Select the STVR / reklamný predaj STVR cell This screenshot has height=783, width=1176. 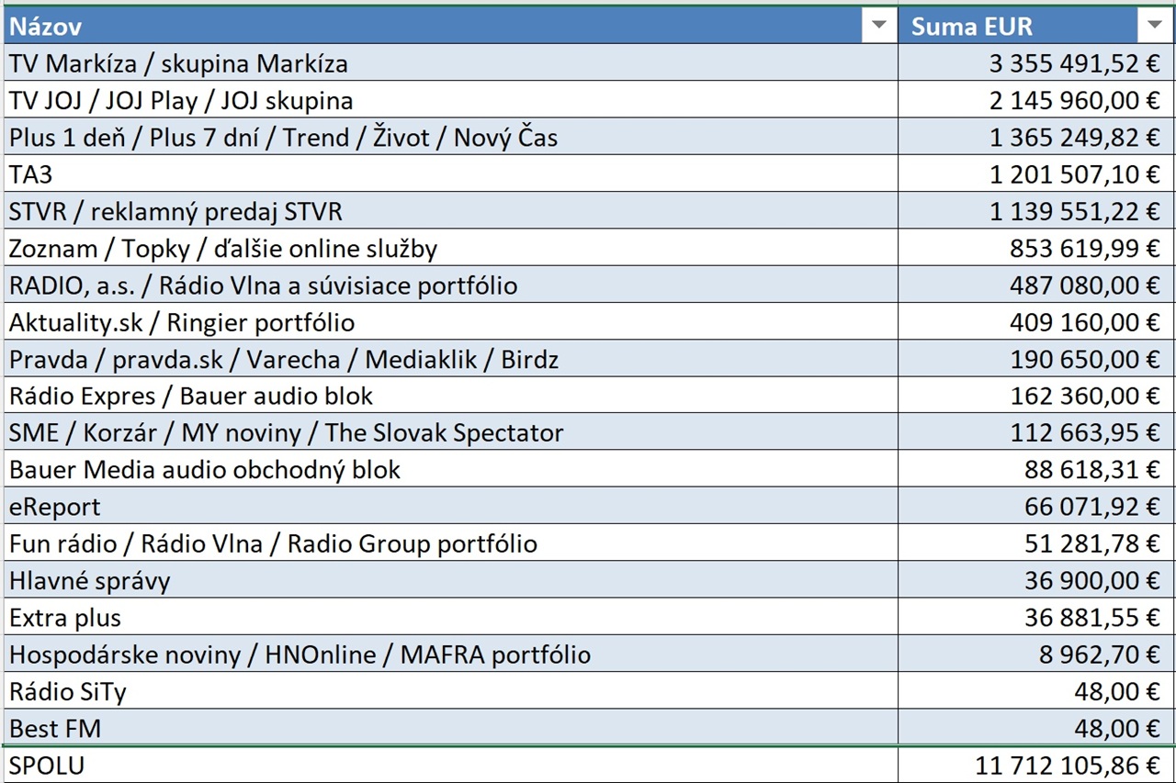pyautogui.click(x=448, y=211)
